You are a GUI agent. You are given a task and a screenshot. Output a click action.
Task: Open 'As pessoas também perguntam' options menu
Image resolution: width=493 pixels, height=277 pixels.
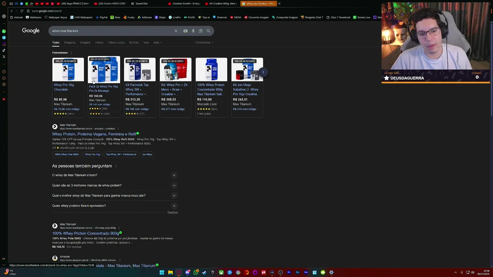pos(116,166)
